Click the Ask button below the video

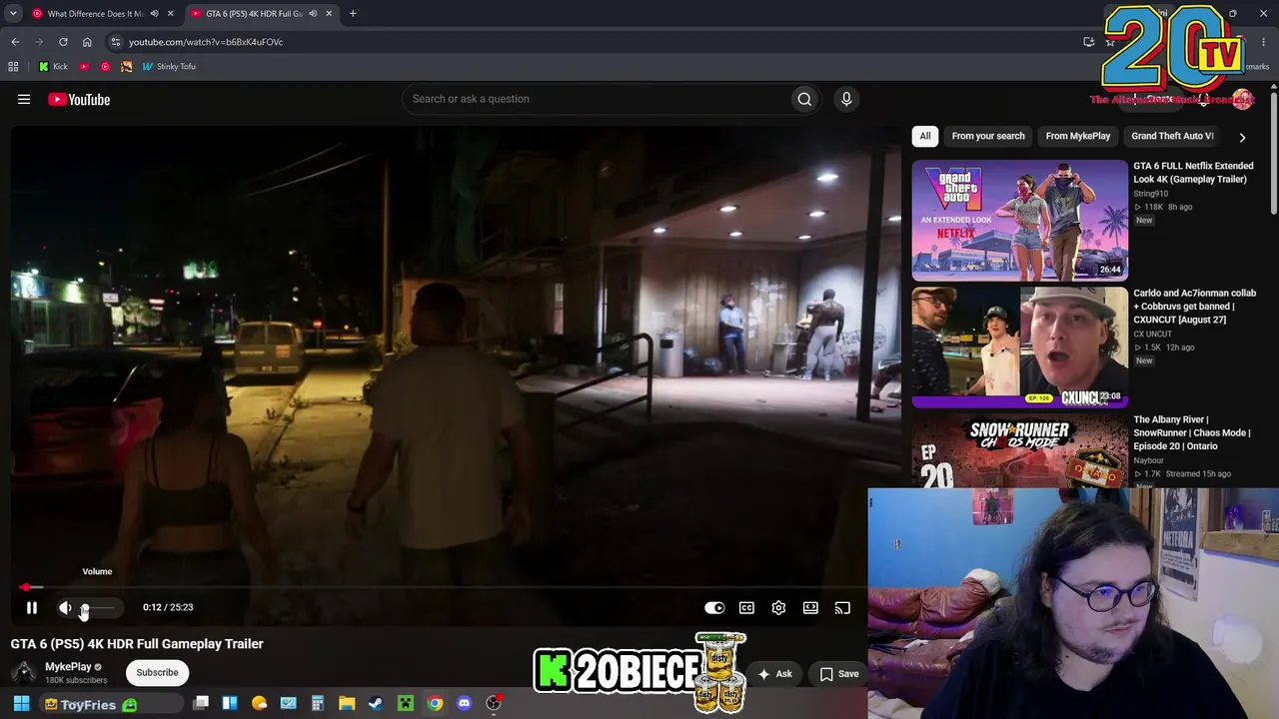(x=775, y=674)
